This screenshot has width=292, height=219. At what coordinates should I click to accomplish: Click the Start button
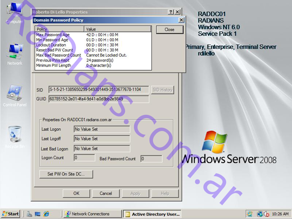pyautogui.click(x=10, y=214)
